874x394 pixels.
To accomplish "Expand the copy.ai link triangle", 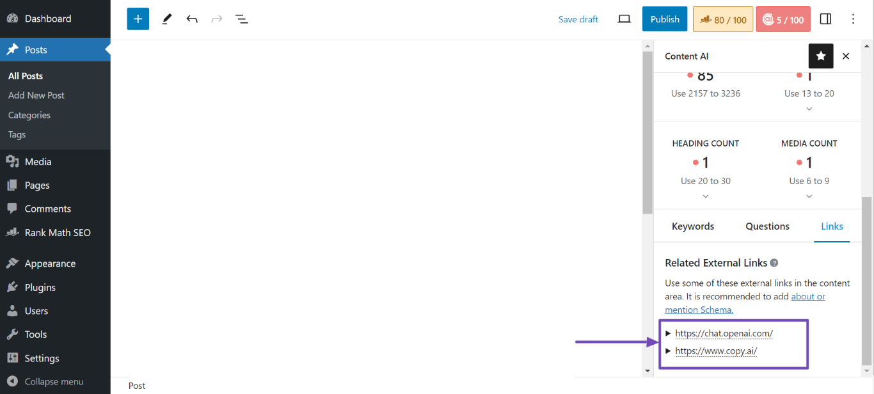I will point(669,351).
